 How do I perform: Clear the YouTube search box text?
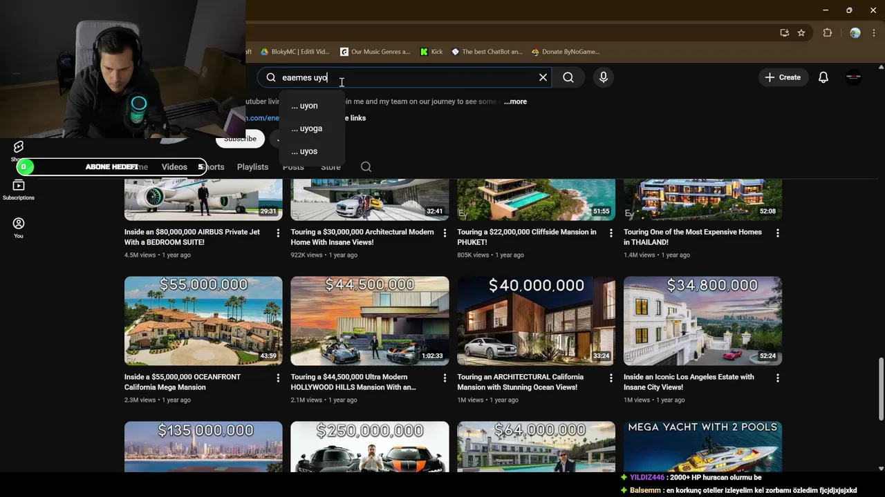tap(543, 77)
